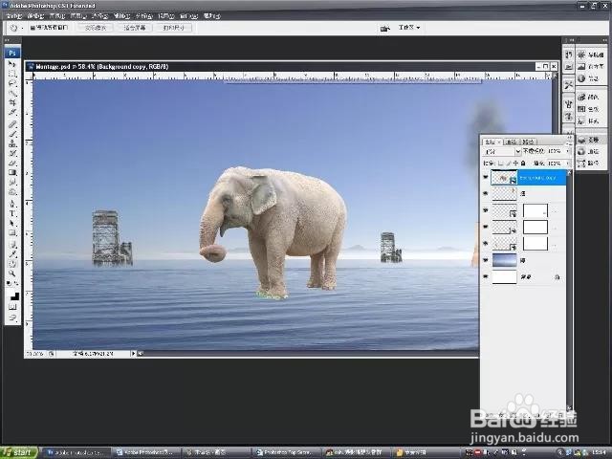
Task: Open the Layer menu
Action: (x=78, y=16)
